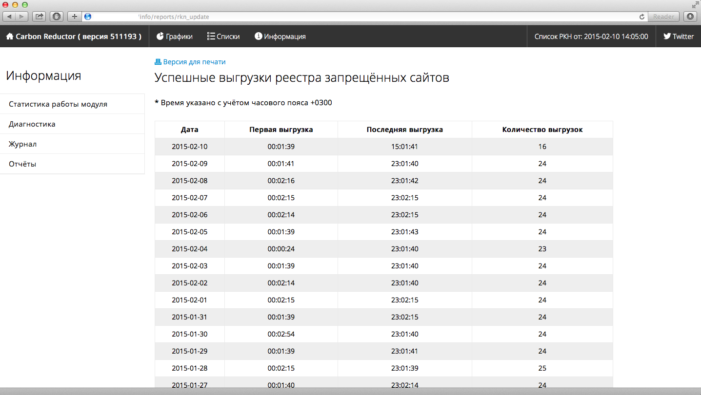The height and width of the screenshot is (395, 701).
Task: Open Версия для печати link
Action: [x=194, y=62]
